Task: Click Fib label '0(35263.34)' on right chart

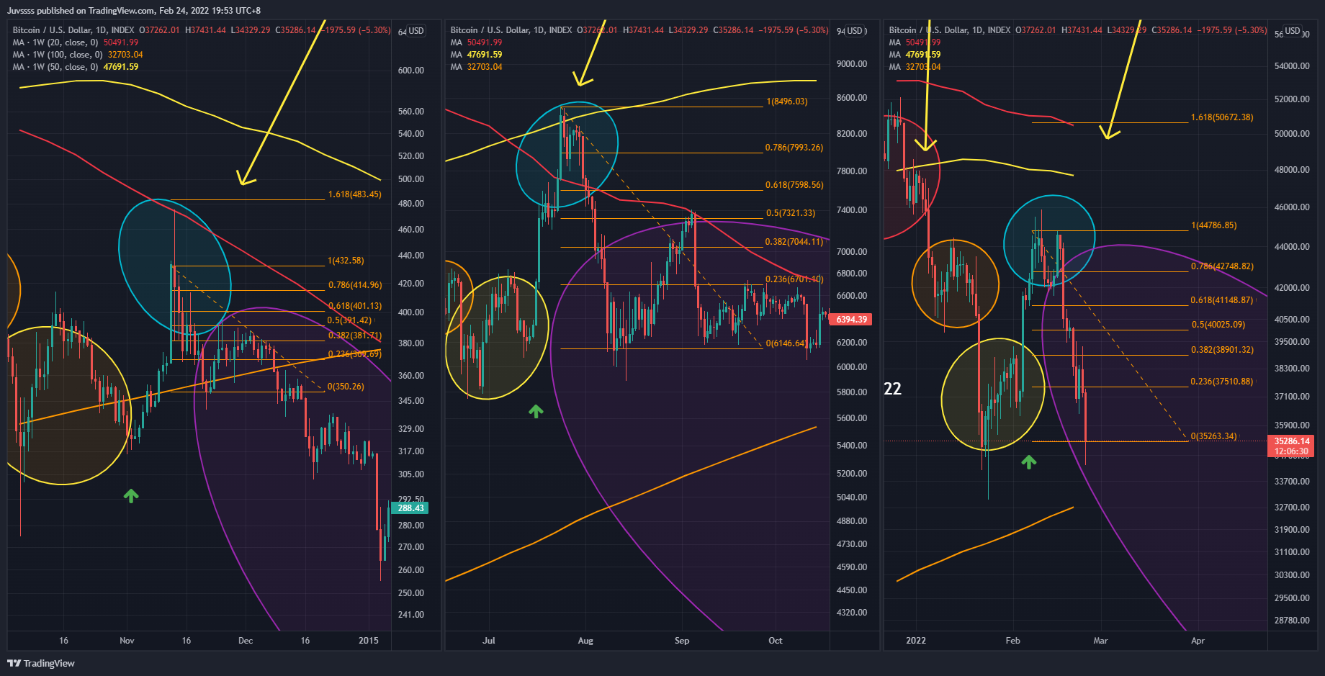Action: tap(1214, 436)
